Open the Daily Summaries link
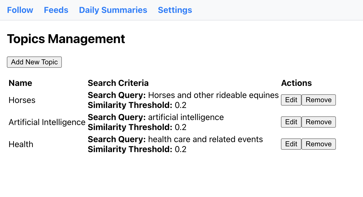 113,10
